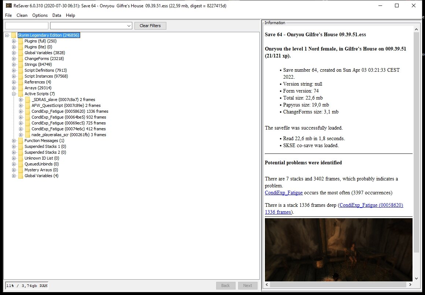The height and width of the screenshot is (295, 425).
Task: Open the Help menu
Action: click(x=70, y=15)
